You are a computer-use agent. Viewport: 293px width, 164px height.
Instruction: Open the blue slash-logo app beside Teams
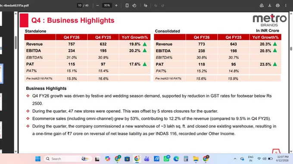point(156,159)
